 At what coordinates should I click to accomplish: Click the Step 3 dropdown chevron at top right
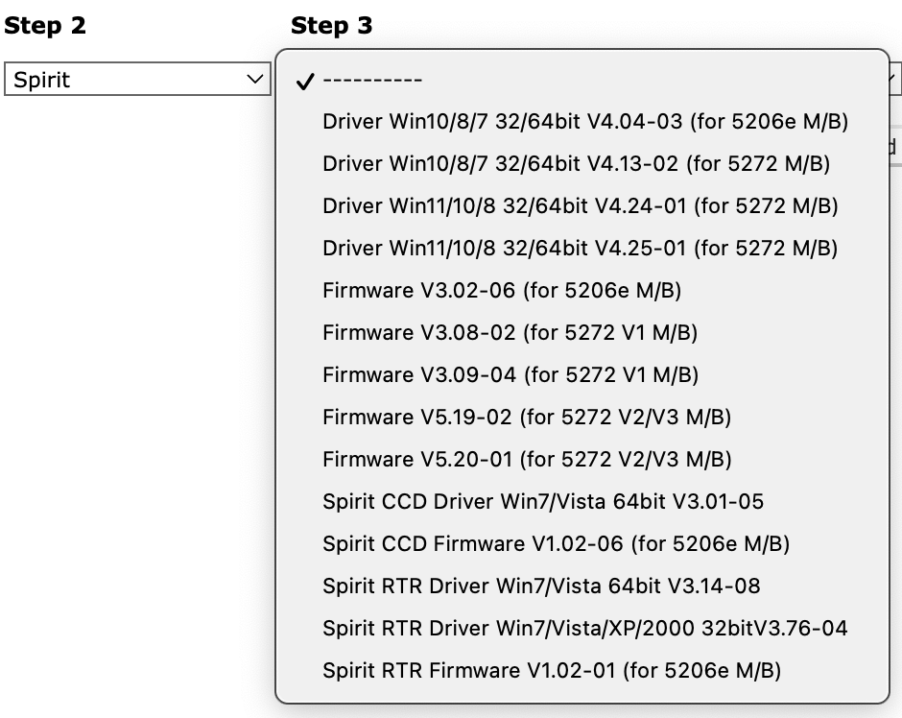tap(891, 80)
